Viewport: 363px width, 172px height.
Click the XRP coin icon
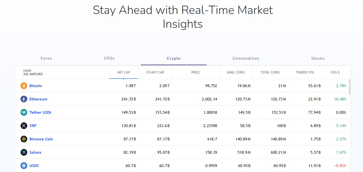(x=24, y=126)
